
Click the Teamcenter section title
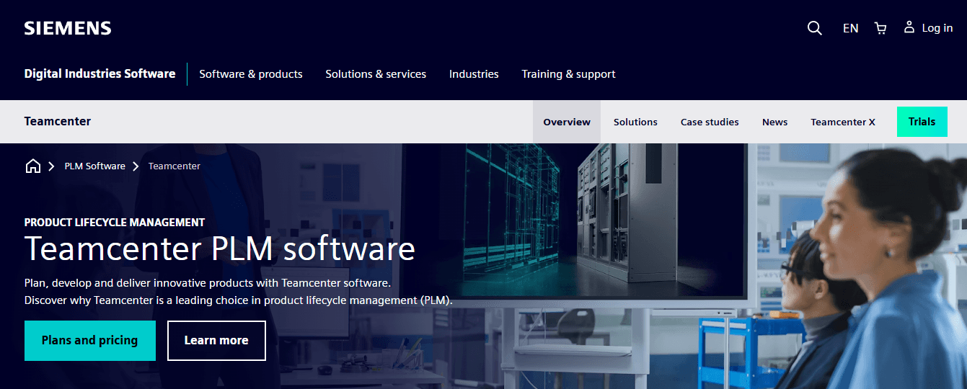click(x=58, y=121)
